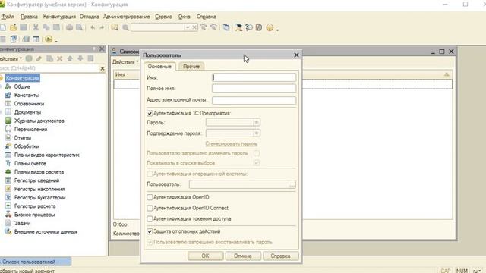This screenshot has width=486, height=273.
Task: Toggle Пользователю запрещено изменять пароль checkbox
Action: tap(257, 153)
